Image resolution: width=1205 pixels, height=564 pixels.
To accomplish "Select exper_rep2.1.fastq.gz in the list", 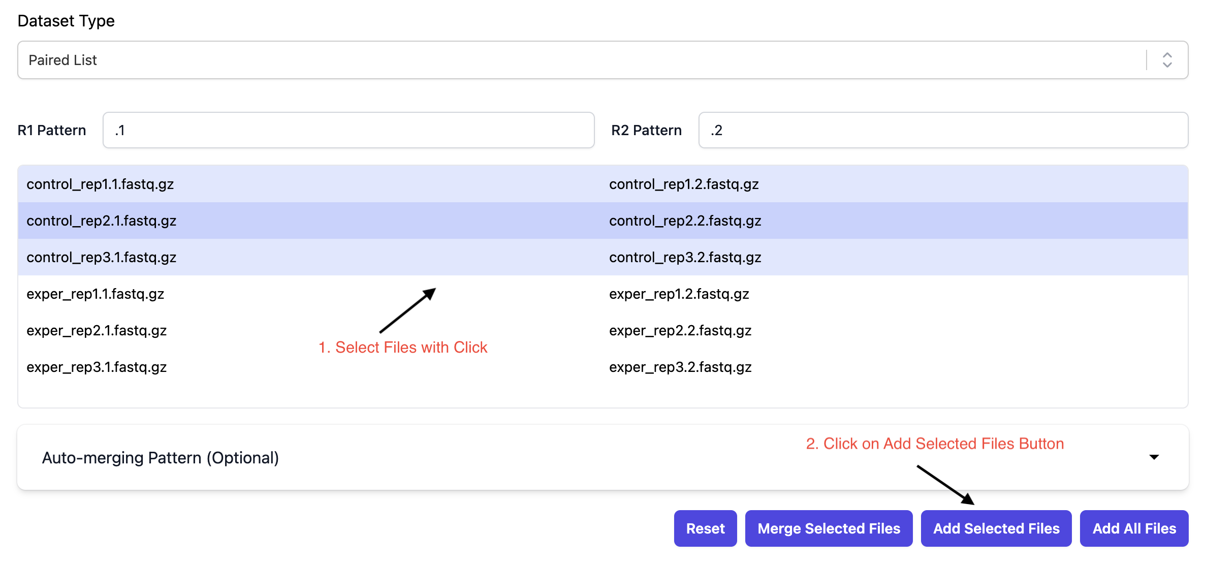I will coord(97,330).
